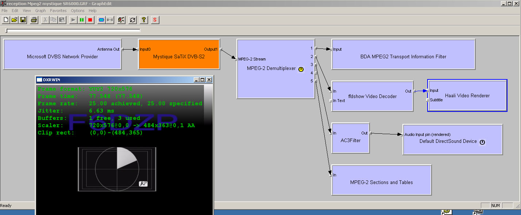Click the red S toolbar button
Viewport: 521px width, 215px height.
coord(155,20)
